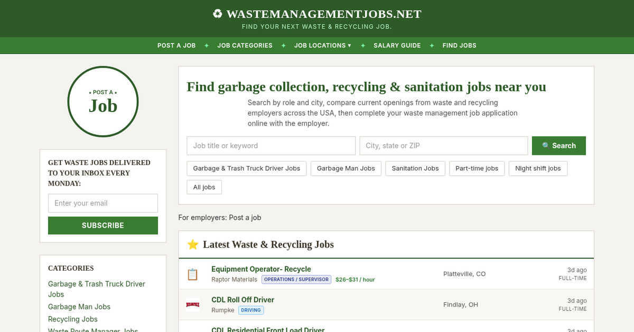Open Recycling Jobs in Categories sidebar

[x=73, y=319]
